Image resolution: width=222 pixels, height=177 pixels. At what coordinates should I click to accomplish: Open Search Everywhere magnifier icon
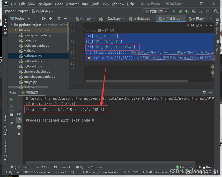click(215, 11)
